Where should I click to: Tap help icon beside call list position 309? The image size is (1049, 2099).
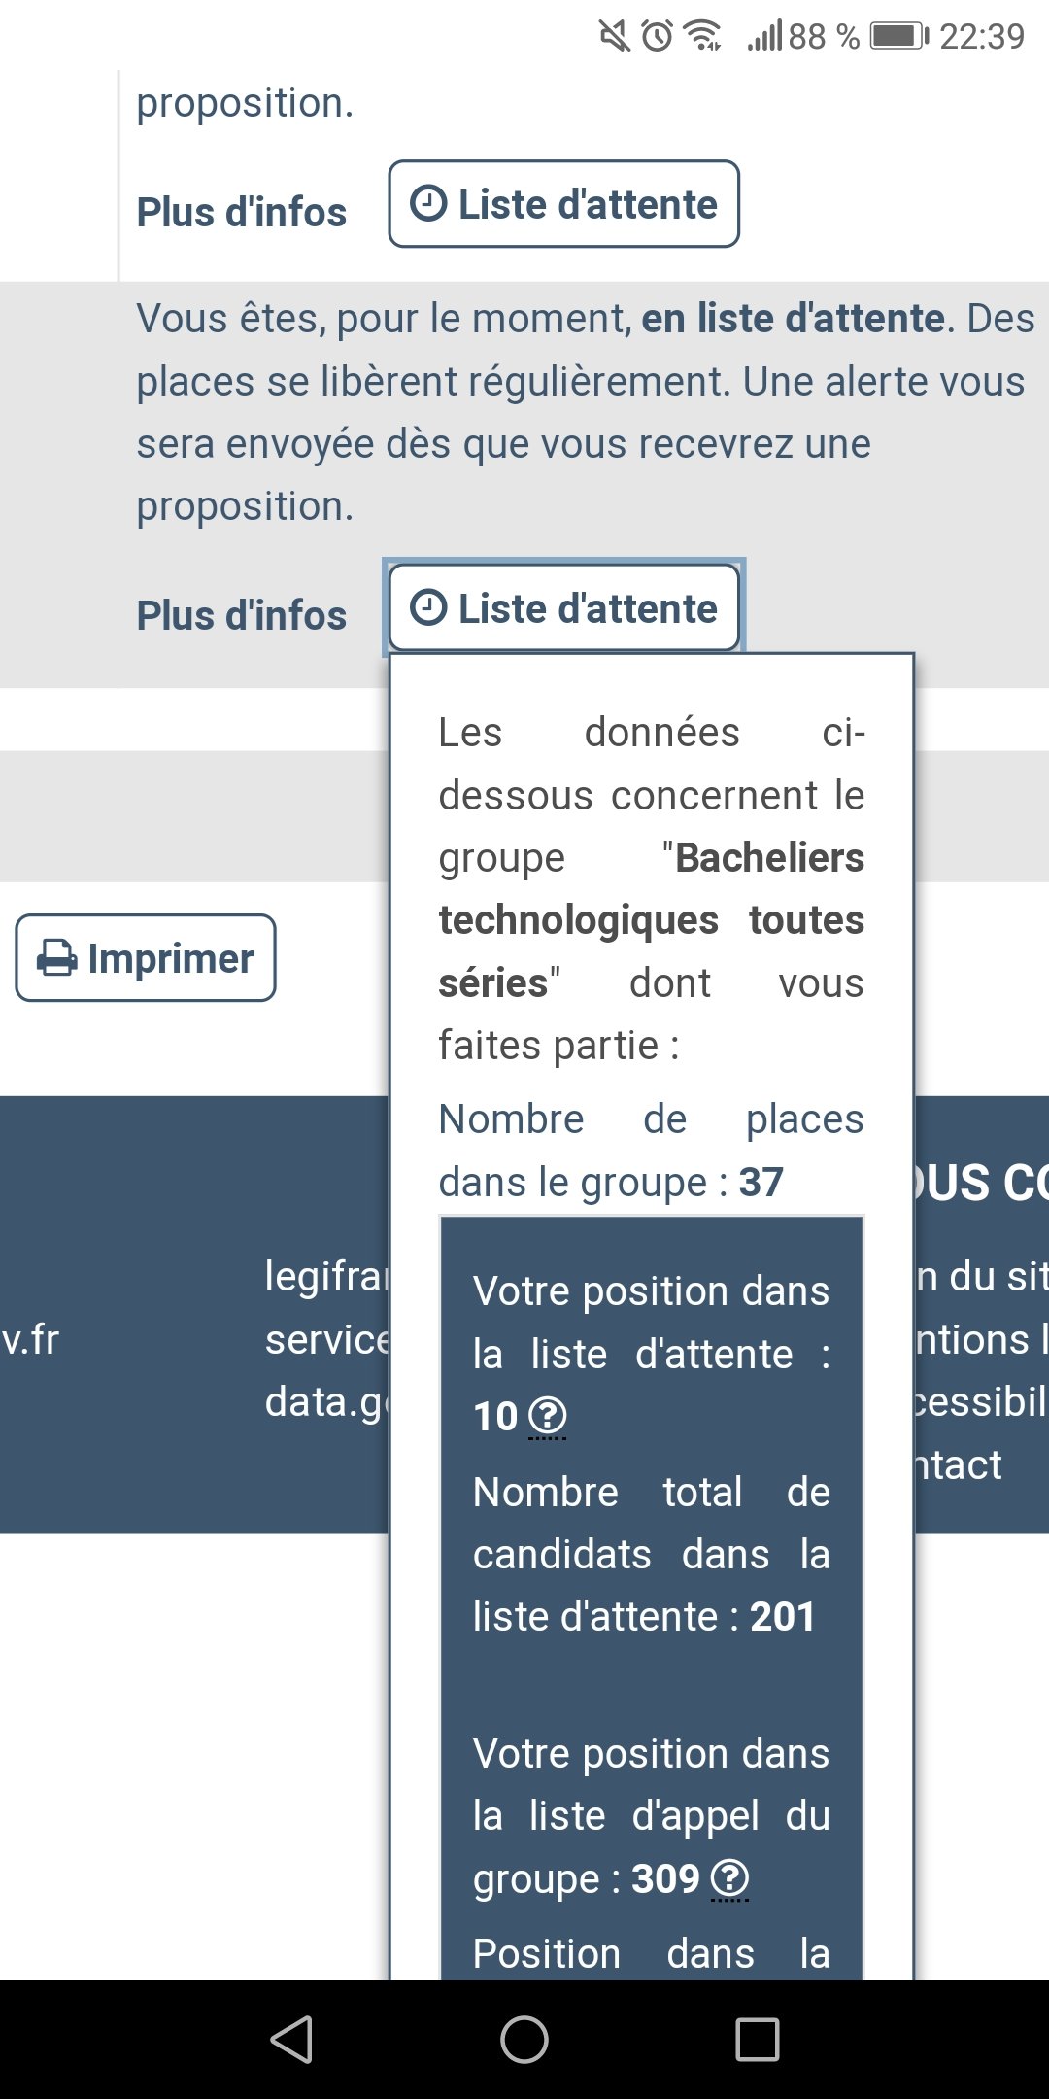[729, 1878]
